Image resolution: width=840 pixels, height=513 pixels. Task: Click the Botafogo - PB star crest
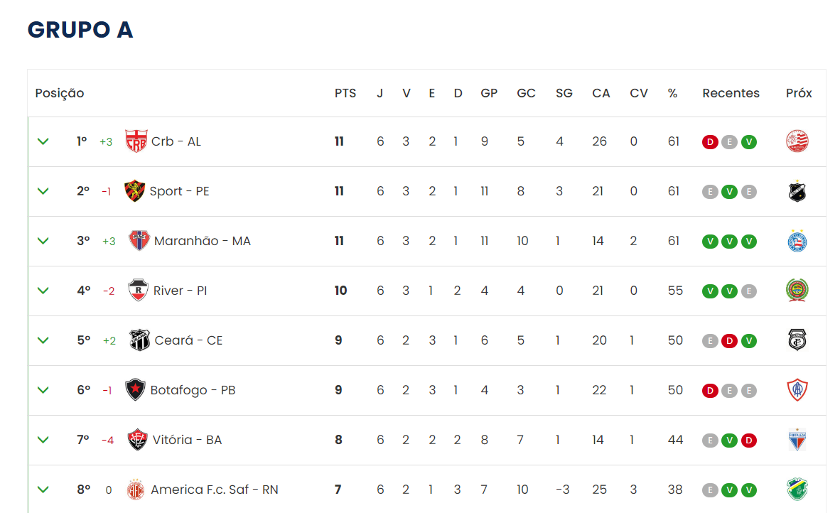point(135,390)
